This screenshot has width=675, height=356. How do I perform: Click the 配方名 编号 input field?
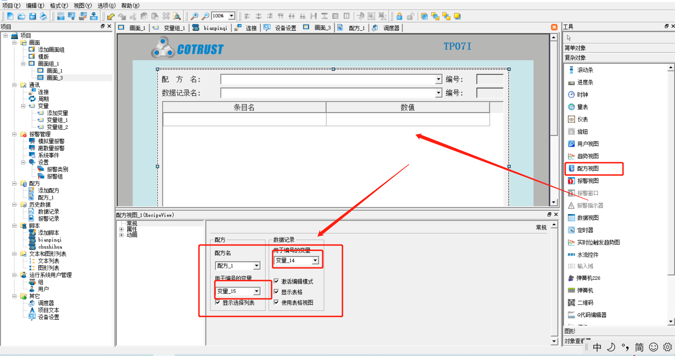pyautogui.click(x=490, y=80)
